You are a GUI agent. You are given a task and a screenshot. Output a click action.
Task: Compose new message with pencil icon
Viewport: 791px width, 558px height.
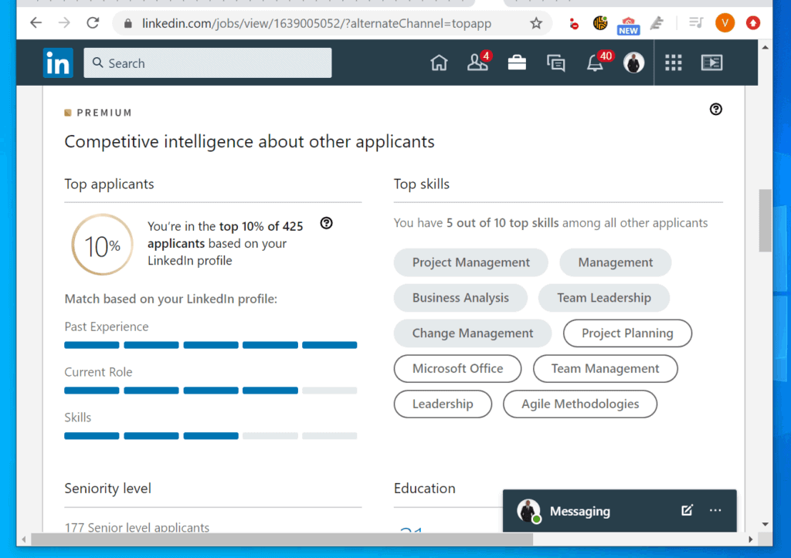[687, 510]
